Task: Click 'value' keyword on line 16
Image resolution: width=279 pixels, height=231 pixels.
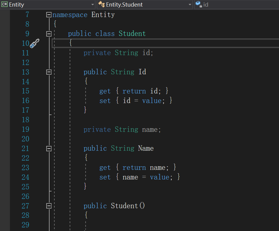Action: [x=152, y=101]
